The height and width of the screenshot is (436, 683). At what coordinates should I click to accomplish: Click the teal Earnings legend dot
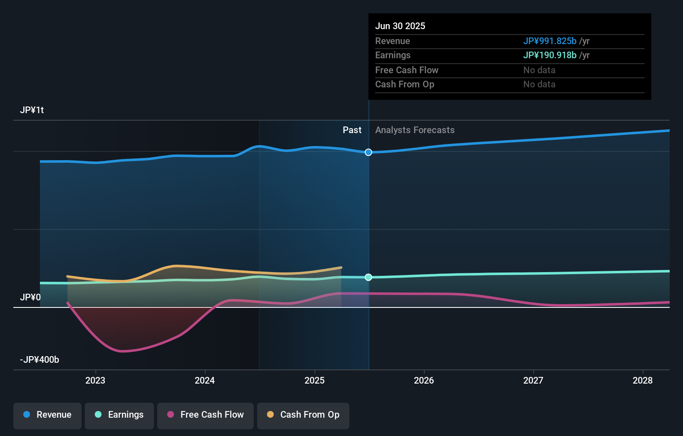(x=97, y=415)
